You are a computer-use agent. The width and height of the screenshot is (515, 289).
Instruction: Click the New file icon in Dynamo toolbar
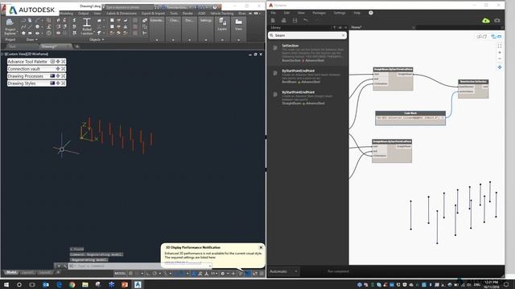click(273, 20)
